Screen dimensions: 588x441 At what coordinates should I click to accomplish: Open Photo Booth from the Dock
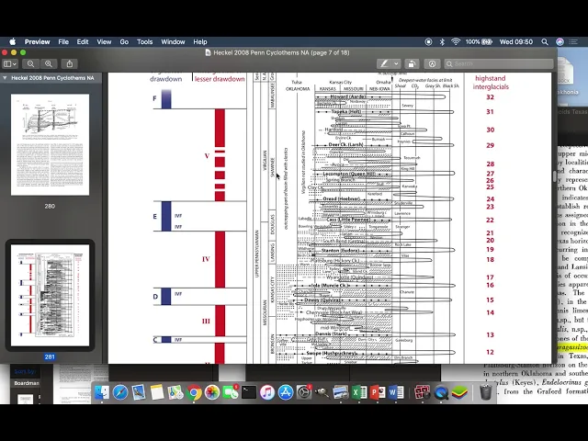tap(423, 392)
